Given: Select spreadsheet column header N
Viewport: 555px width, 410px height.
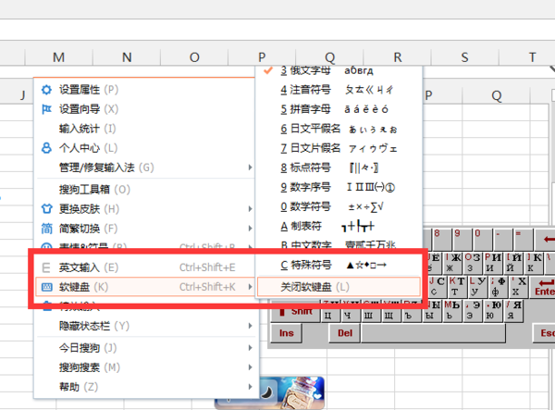Looking at the screenshot, I should 127,57.
